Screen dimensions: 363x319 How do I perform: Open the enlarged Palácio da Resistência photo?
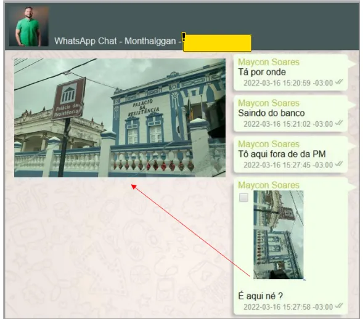(x=120, y=118)
